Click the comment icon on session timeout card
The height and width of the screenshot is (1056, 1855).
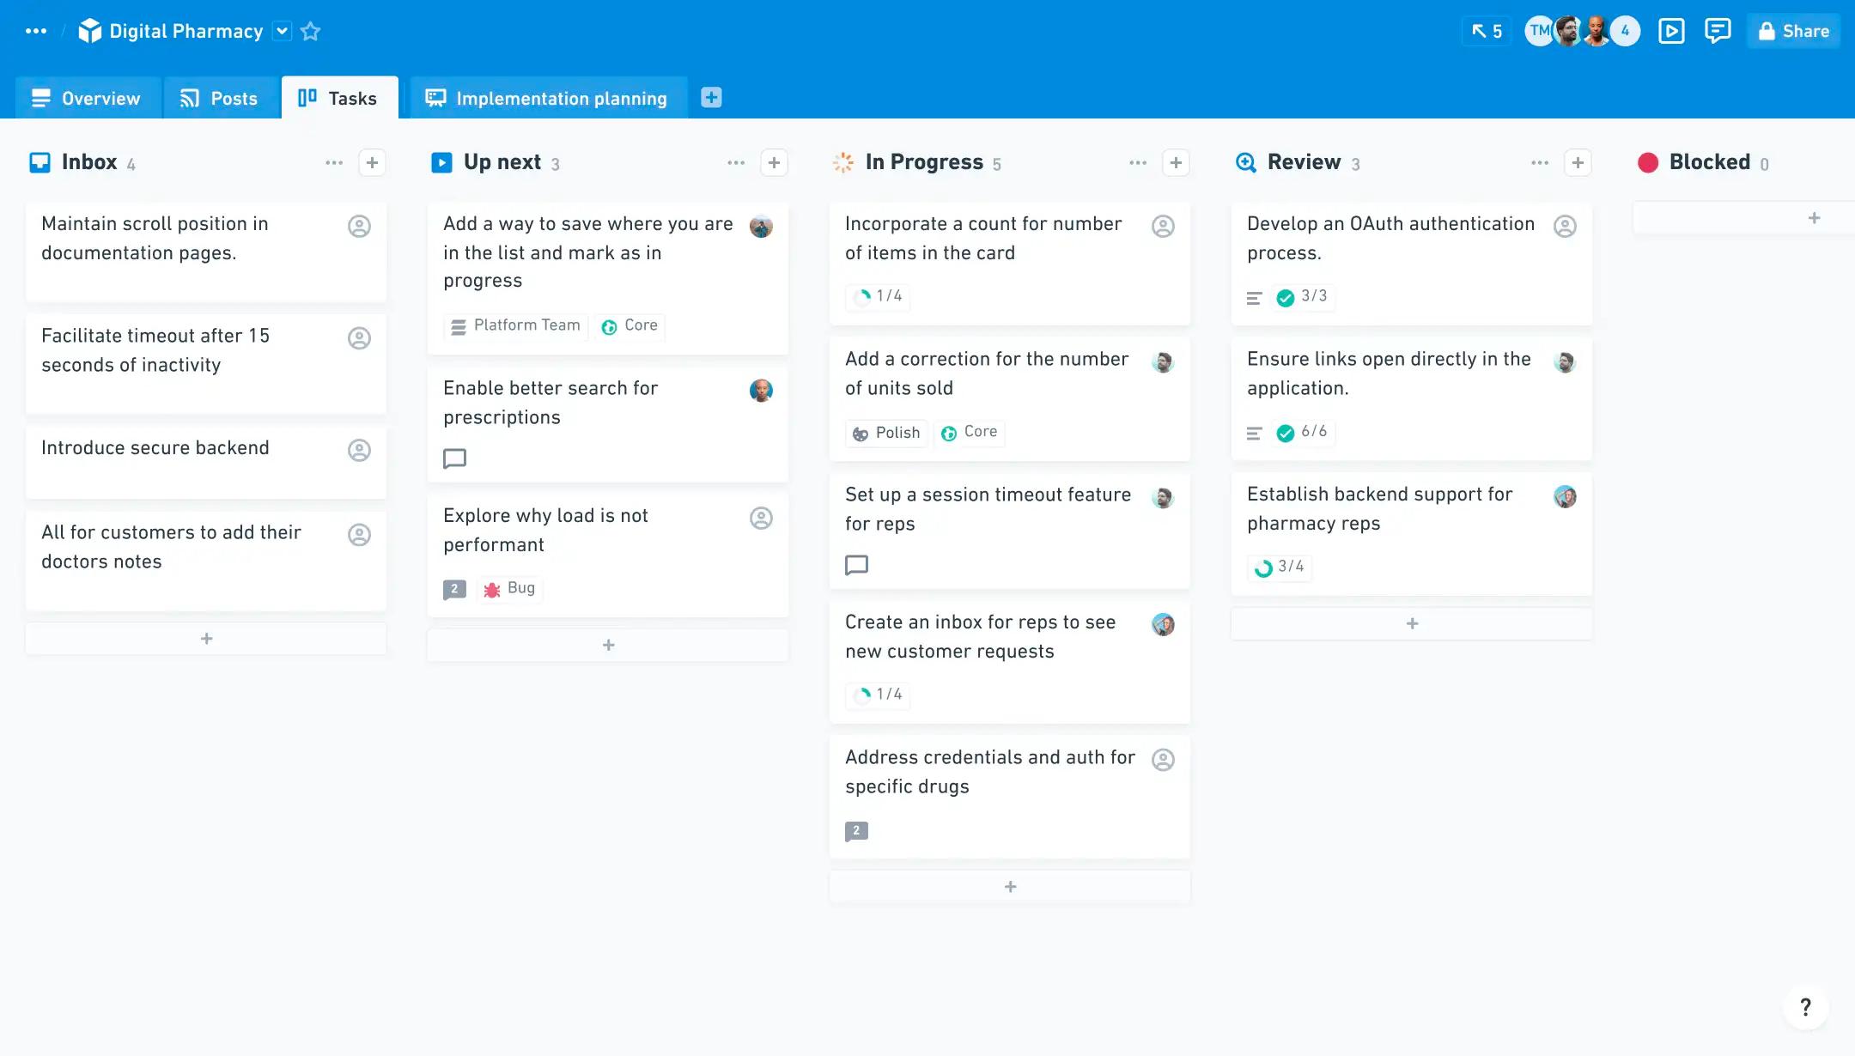click(x=856, y=565)
